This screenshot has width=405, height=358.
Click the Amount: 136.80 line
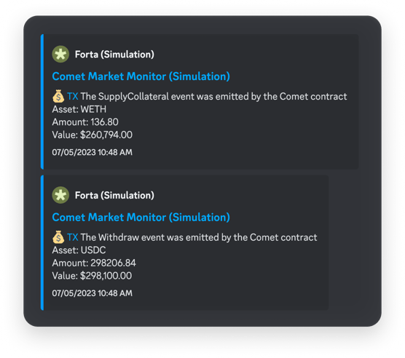click(x=85, y=122)
